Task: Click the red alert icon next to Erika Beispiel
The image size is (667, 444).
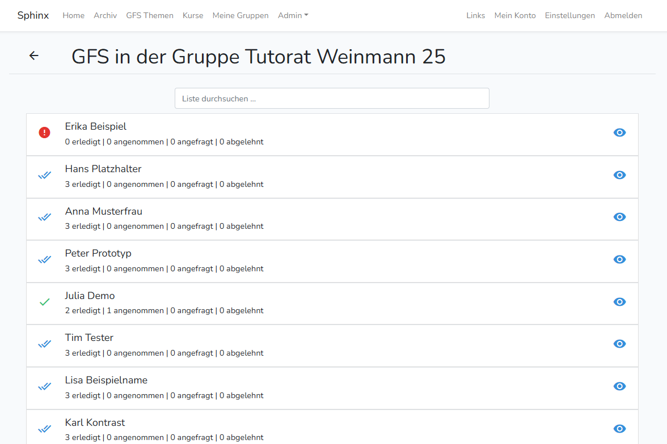Action: point(44,133)
